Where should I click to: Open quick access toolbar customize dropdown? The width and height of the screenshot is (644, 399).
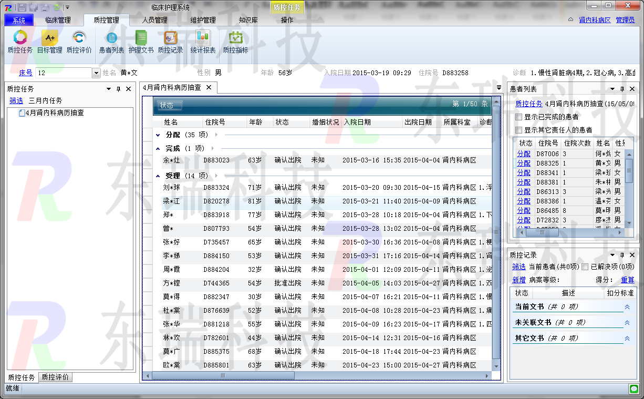point(67,7)
